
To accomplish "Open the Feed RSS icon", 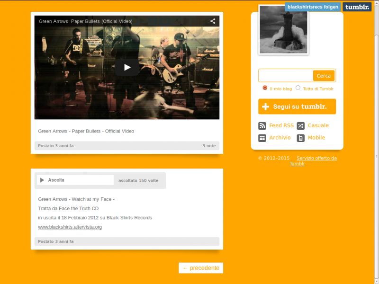I will point(262,126).
